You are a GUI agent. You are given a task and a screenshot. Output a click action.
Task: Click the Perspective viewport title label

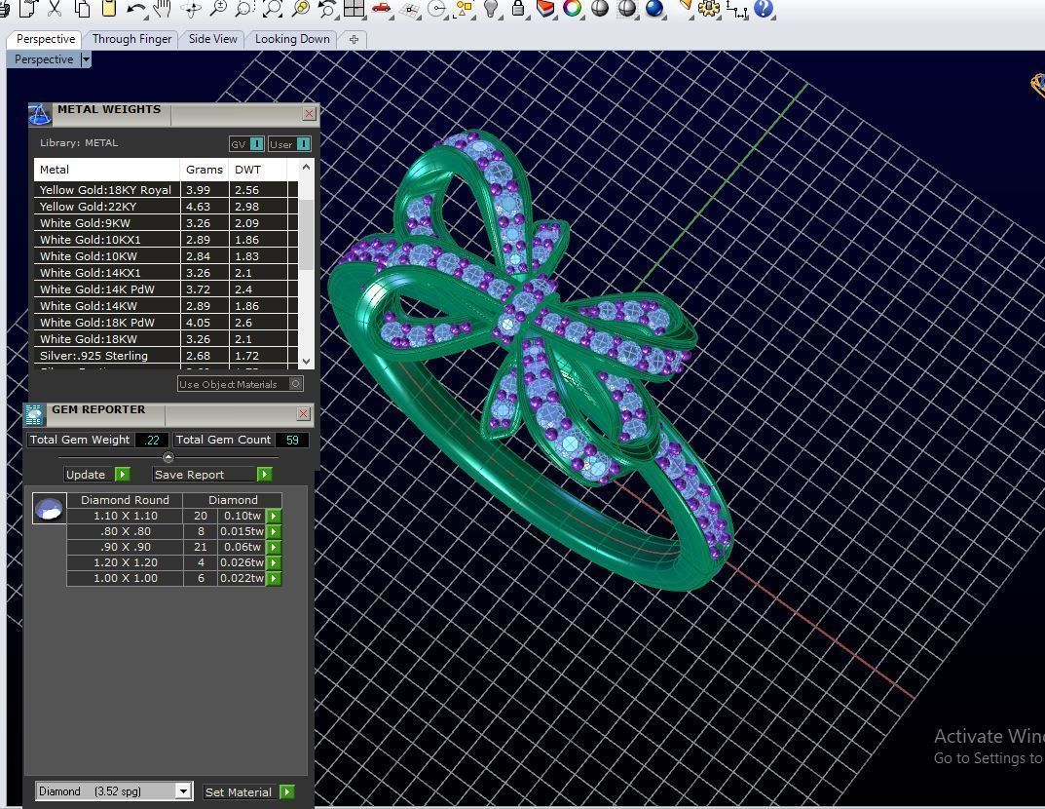click(44, 59)
